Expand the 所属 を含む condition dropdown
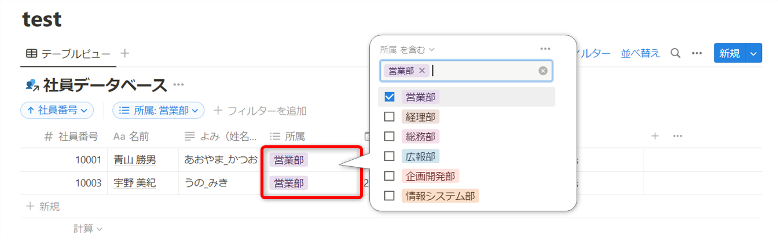 pyautogui.click(x=408, y=49)
